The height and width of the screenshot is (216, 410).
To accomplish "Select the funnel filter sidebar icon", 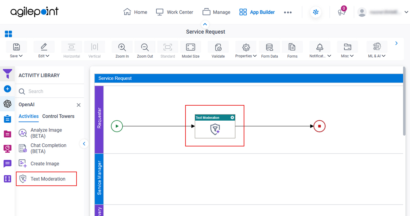I will [x=8, y=74].
